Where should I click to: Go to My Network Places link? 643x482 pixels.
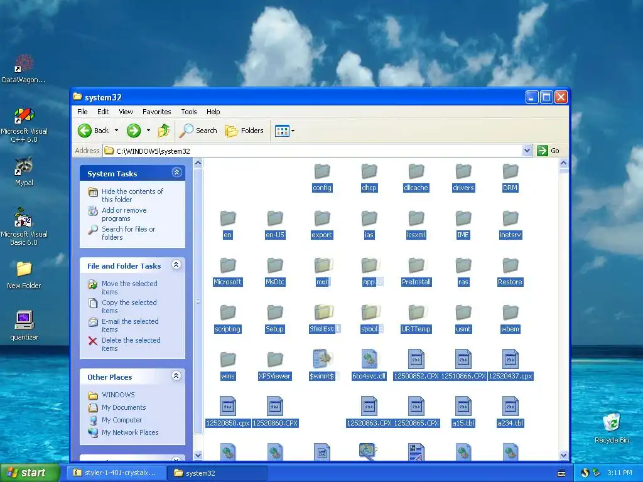[x=129, y=432]
